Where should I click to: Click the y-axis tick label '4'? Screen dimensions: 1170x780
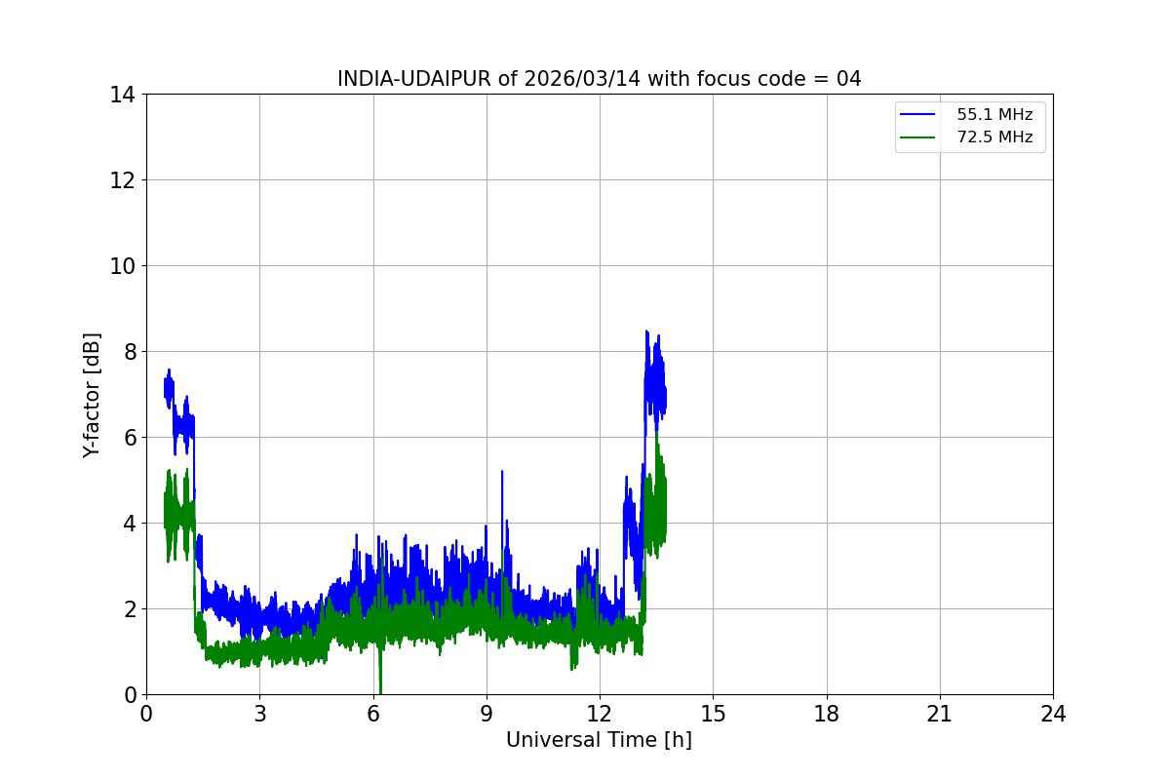coord(130,524)
